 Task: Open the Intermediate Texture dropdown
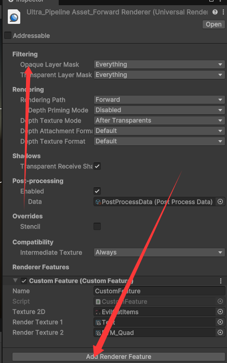tap(159, 252)
